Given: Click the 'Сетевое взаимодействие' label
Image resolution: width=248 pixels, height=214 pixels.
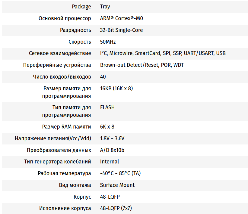Looking at the screenshot, I should click(x=60, y=53).
